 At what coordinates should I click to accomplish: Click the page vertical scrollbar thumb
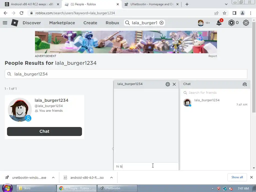coord(254,67)
